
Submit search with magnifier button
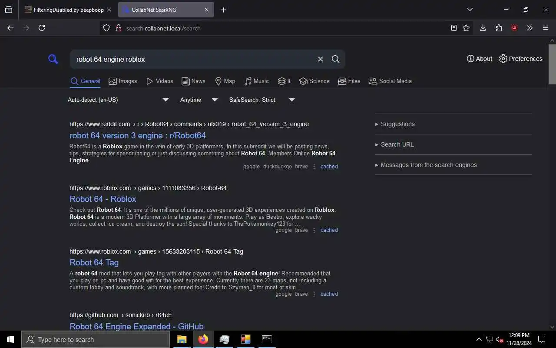coord(336,59)
